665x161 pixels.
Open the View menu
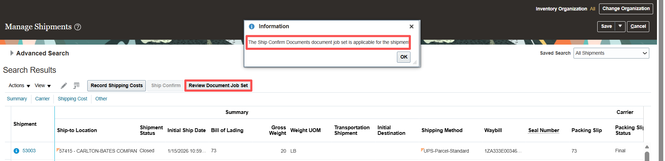43,86
